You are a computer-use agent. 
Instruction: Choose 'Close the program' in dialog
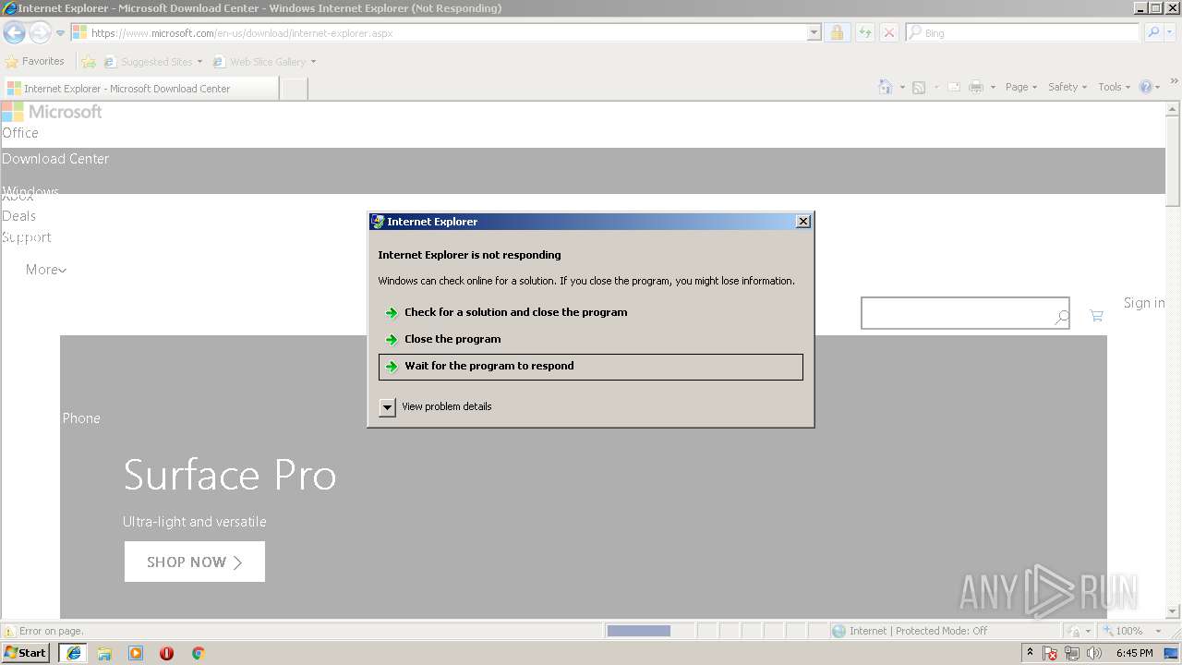(591, 339)
